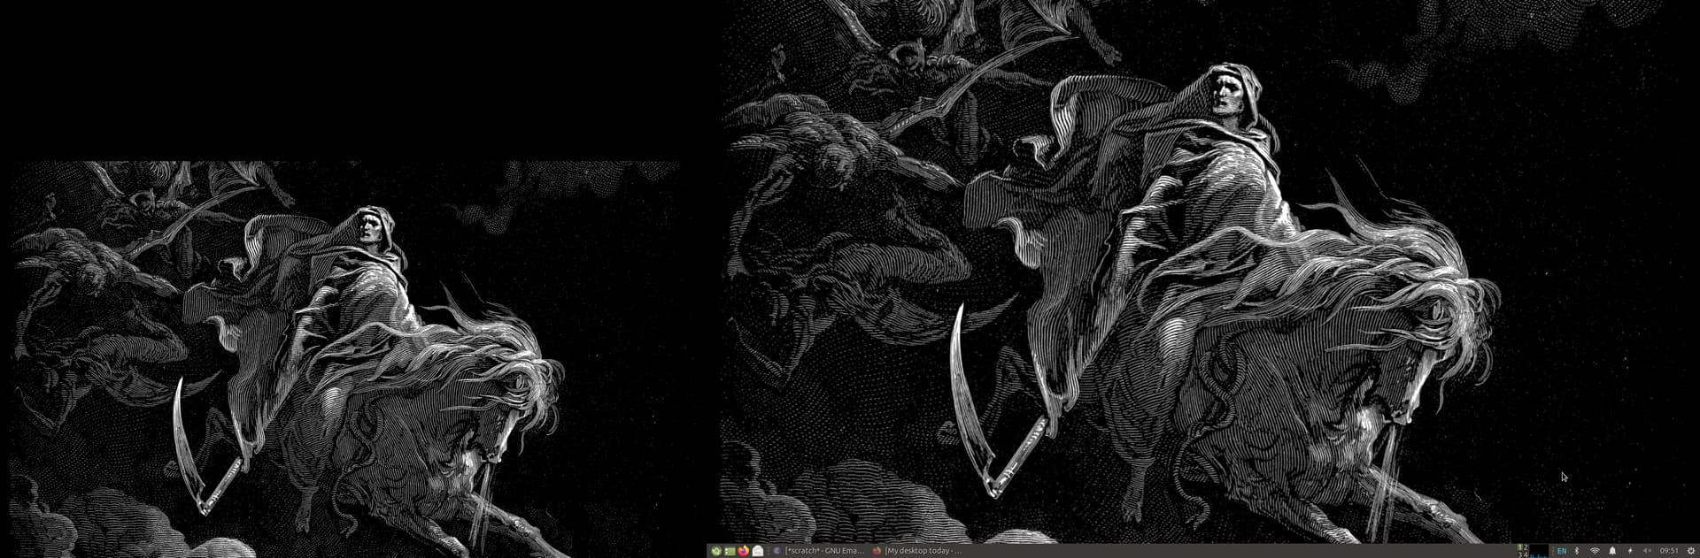Open the EN keyboard layout indicator
1700x558 pixels.
pos(1562,551)
